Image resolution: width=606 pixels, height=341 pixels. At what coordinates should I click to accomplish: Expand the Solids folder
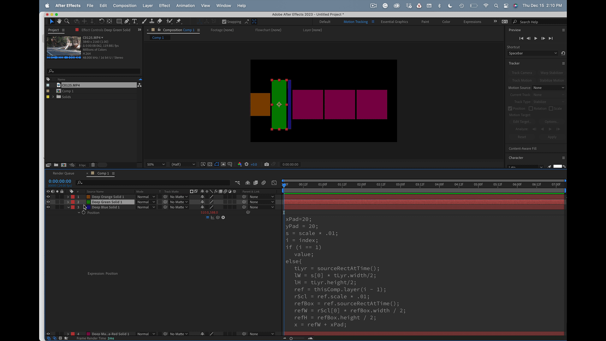click(x=53, y=97)
